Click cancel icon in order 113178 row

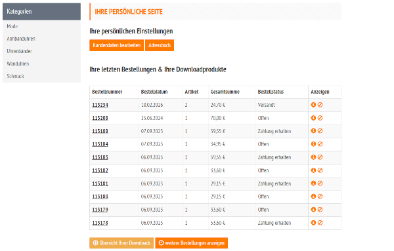coord(320,223)
